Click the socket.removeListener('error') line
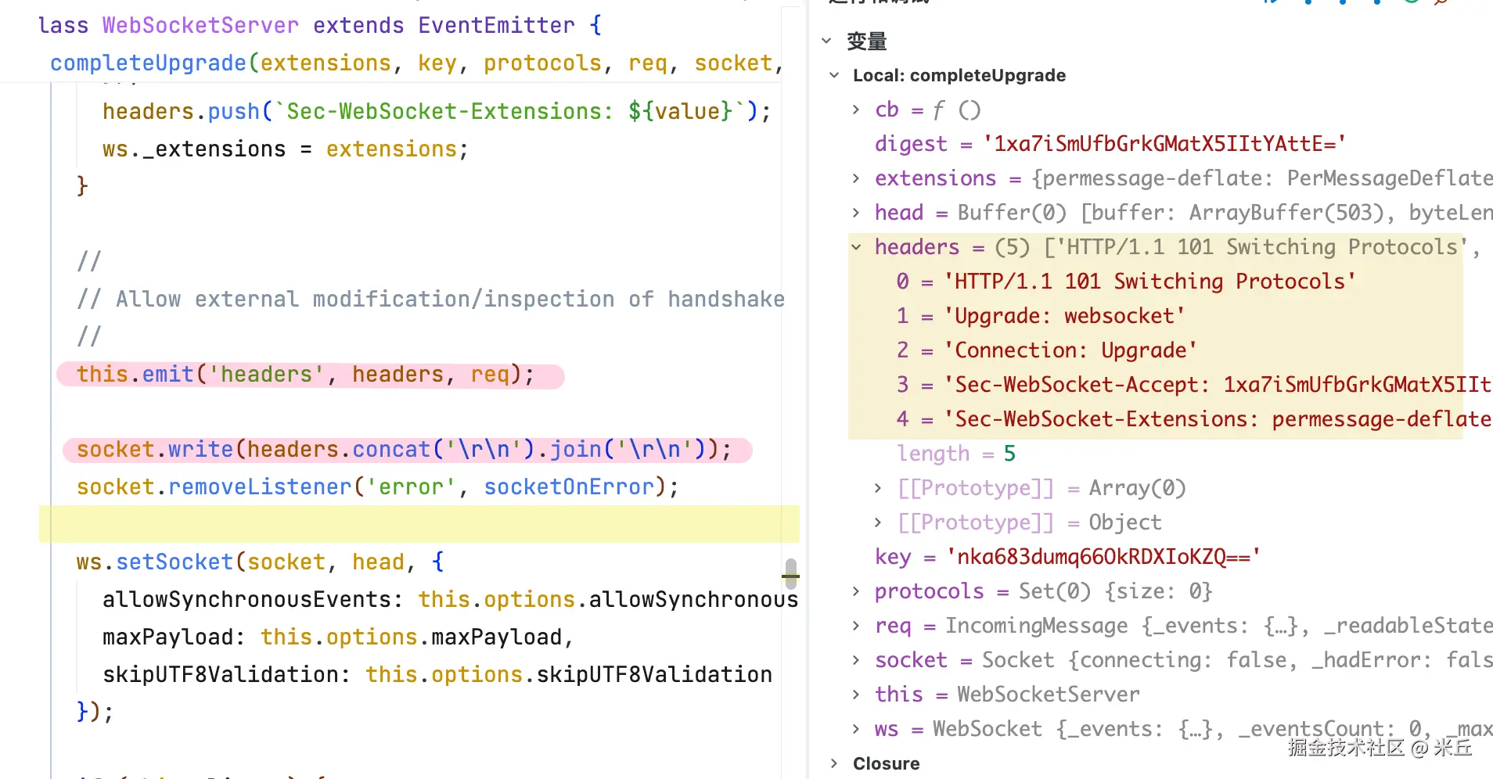The height and width of the screenshot is (779, 1493). click(x=377, y=487)
